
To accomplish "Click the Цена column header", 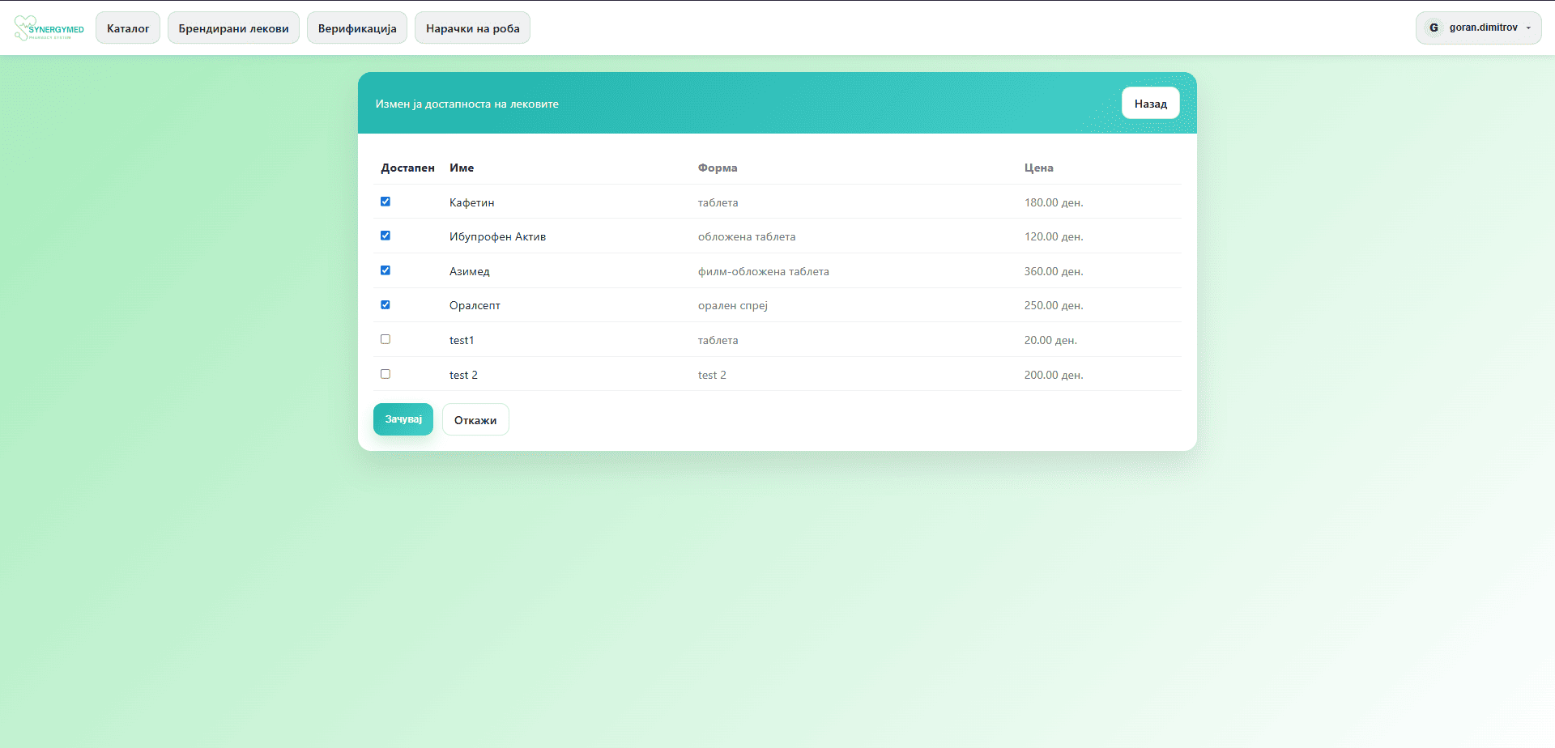I will click(x=1038, y=168).
